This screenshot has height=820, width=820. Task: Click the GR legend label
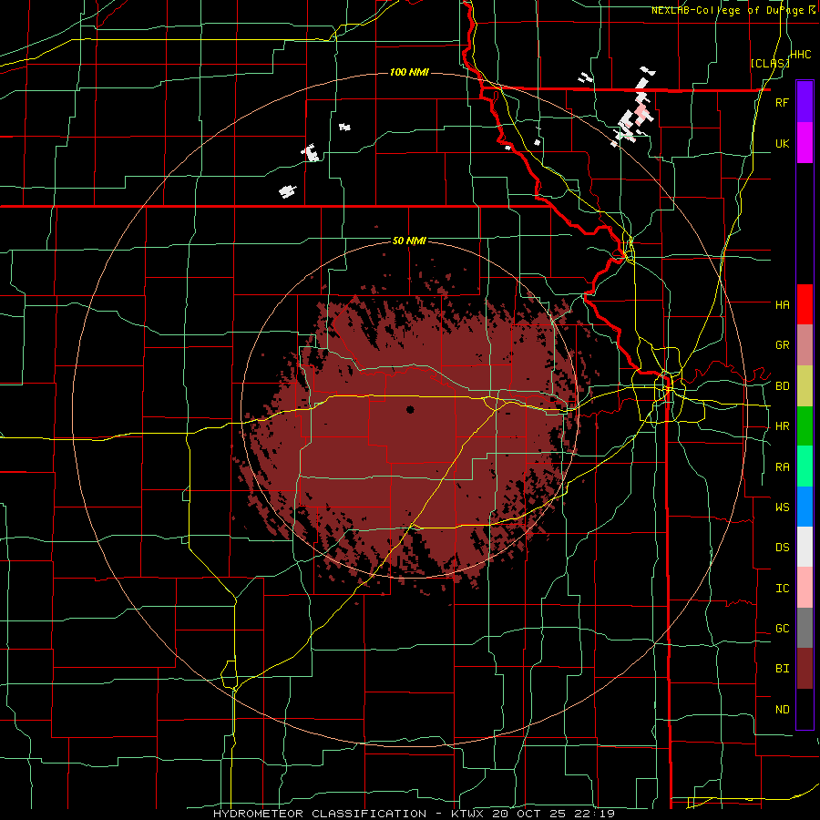point(782,345)
